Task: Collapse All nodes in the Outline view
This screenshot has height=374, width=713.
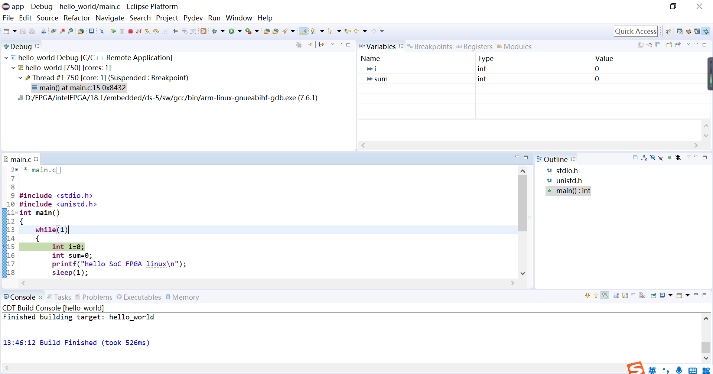Action: click(x=635, y=158)
